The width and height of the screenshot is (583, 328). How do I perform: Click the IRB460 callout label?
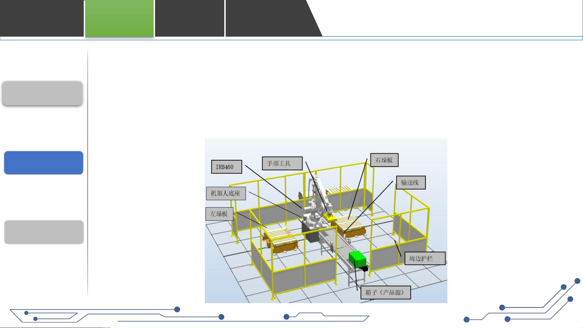click(x=226, y=166)
